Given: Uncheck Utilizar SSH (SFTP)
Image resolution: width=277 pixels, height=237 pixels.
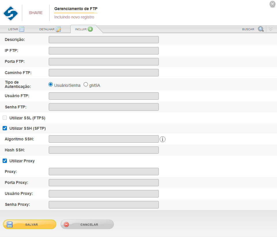Looking at the screenshot, I should [x=5, y=128].
